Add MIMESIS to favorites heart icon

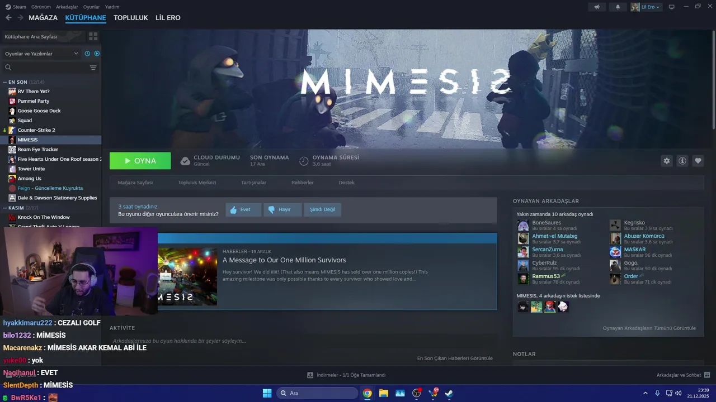pos(698,161)
